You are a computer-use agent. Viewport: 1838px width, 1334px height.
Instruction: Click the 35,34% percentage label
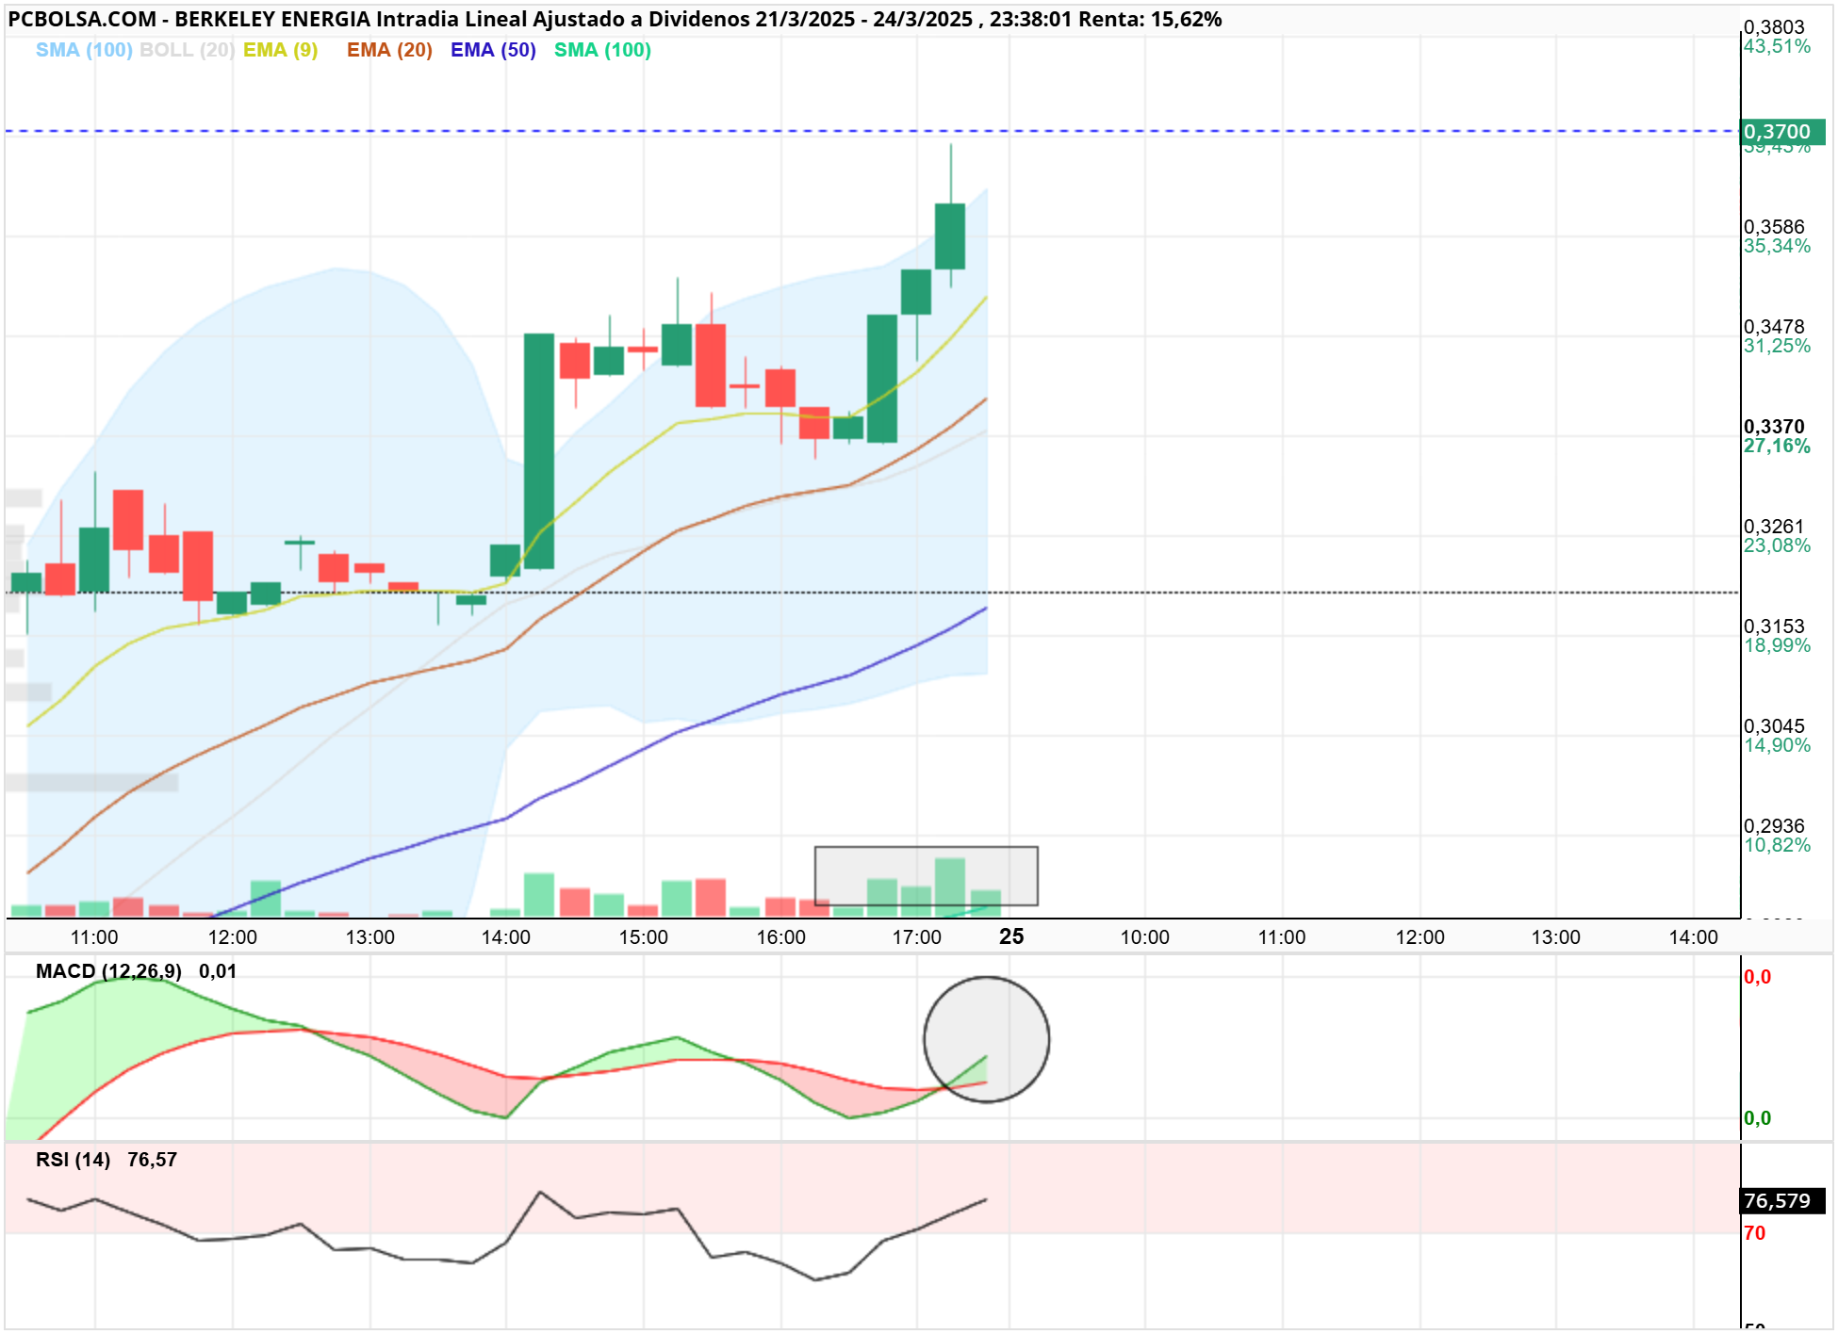[x=1777, y=246]
